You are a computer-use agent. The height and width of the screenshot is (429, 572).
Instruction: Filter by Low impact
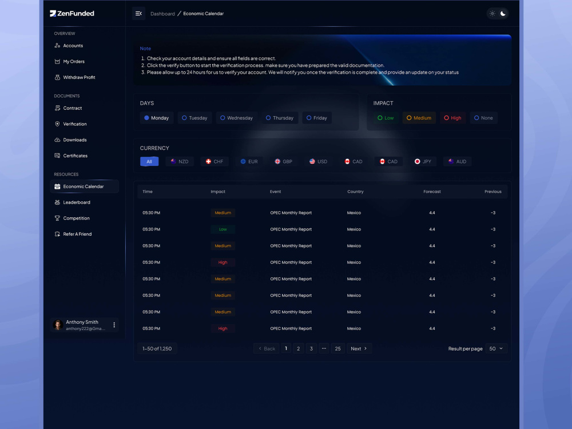coord(386,118)
